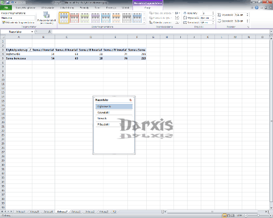Viewport: 273px width, 218px height.
Task: Select the purple slicer style
Action: [x=95, y=18]
